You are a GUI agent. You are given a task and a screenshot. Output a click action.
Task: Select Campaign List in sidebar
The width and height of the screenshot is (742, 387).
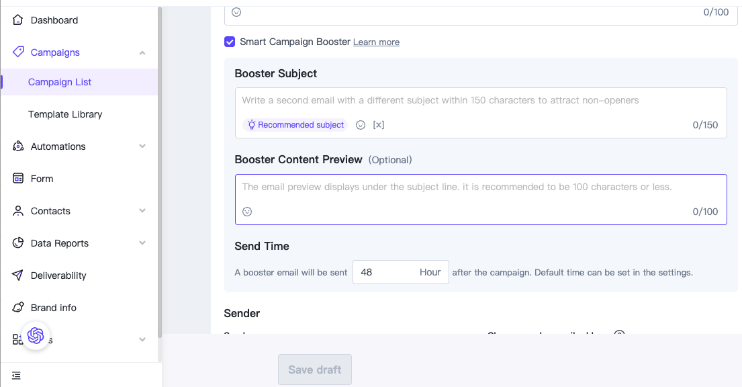click(x=60, y=82)
